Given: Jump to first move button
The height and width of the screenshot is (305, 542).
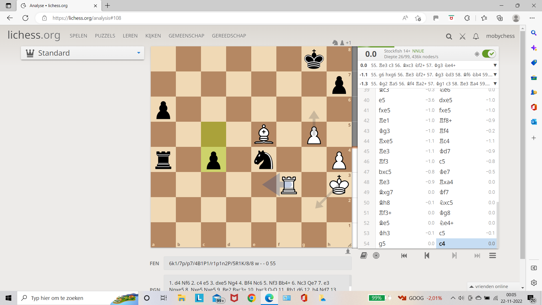Looking at the screenshot, I should point(404,256).
